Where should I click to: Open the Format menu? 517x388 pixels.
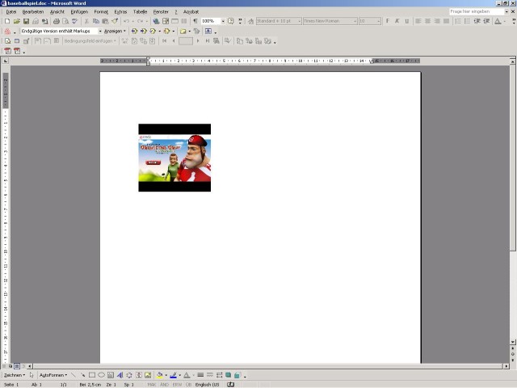click(101, 12)
